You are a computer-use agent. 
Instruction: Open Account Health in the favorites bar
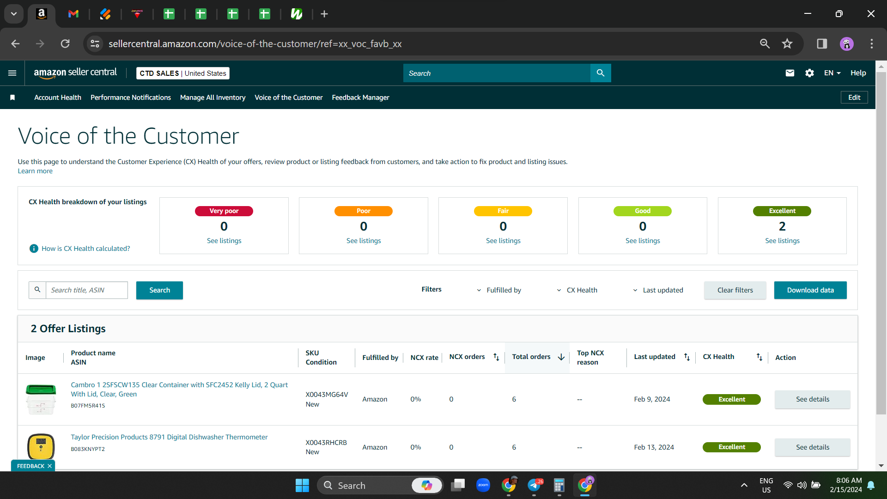58,97
